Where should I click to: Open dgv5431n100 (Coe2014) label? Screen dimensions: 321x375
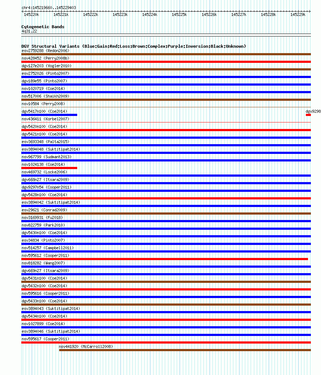[44, 279]
